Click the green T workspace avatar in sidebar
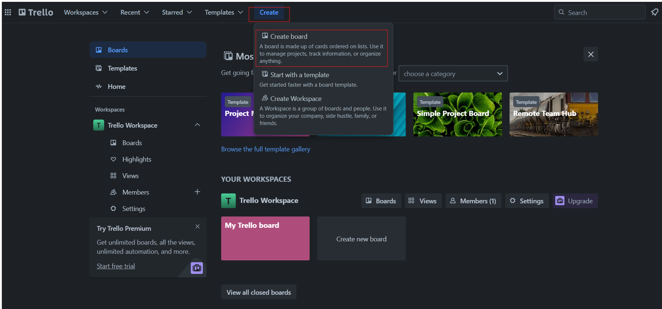The height and width of the screenshot is (309, 662). 99,125
